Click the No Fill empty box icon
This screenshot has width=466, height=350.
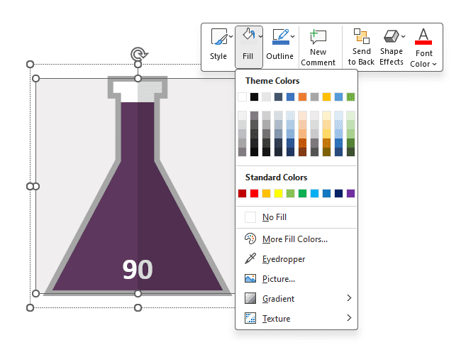250,217
